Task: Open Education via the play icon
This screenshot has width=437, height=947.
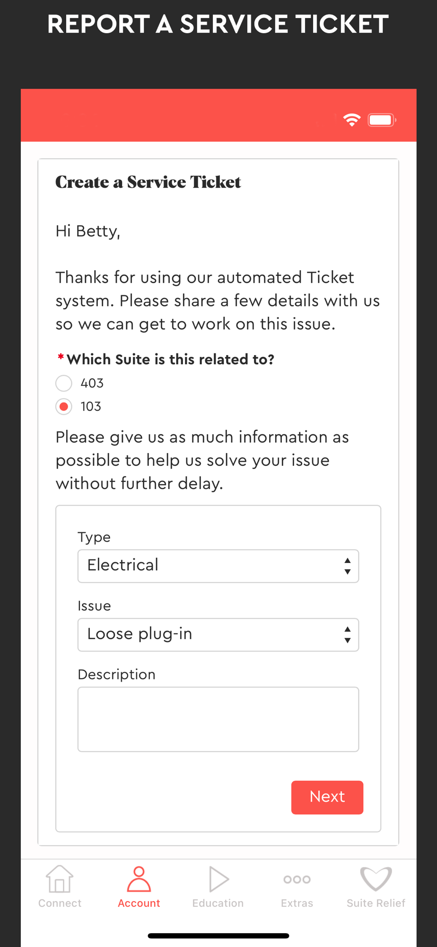Action: pos(218,879)
